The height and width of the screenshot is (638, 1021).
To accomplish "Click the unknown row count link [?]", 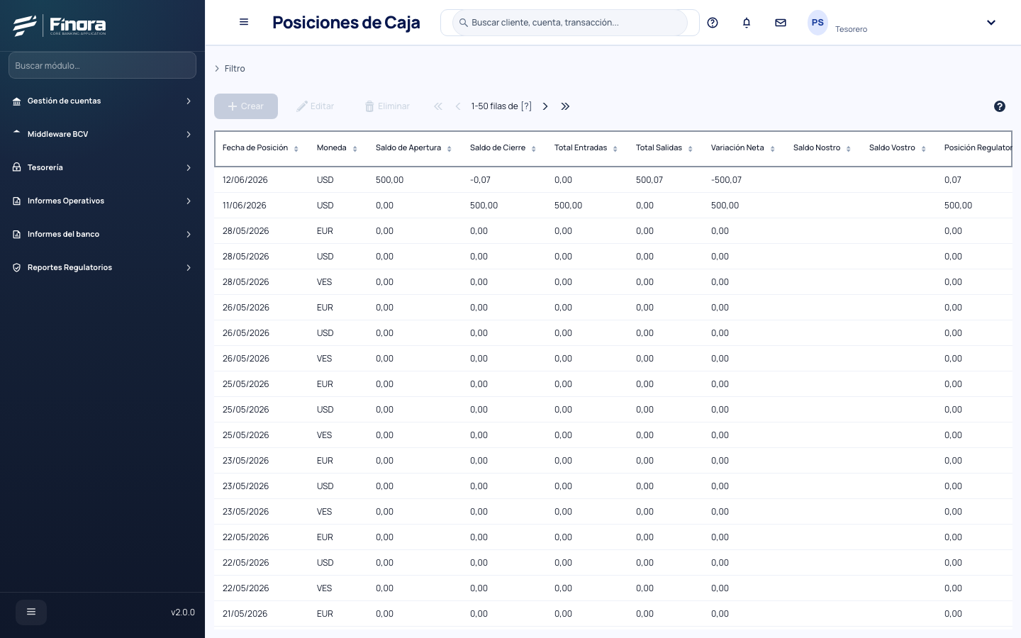I will click(526, 106).
